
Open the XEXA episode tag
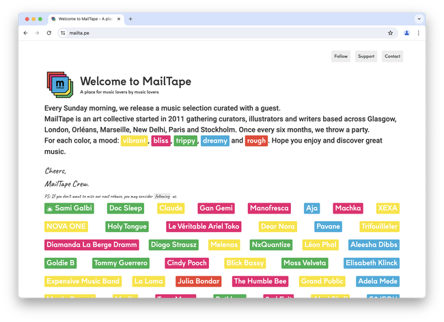388,208
